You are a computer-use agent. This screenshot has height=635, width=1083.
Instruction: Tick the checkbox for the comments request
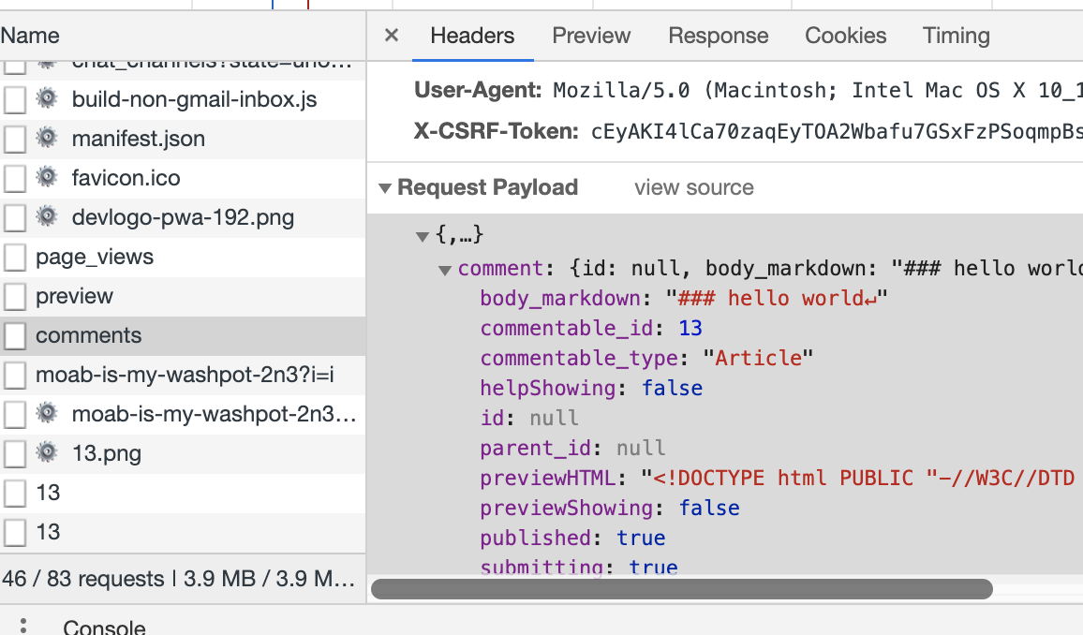pyautogui.click(x=14, y=336)
